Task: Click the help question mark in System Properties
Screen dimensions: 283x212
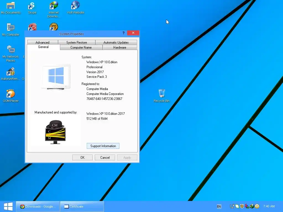Action: point(124,33)
